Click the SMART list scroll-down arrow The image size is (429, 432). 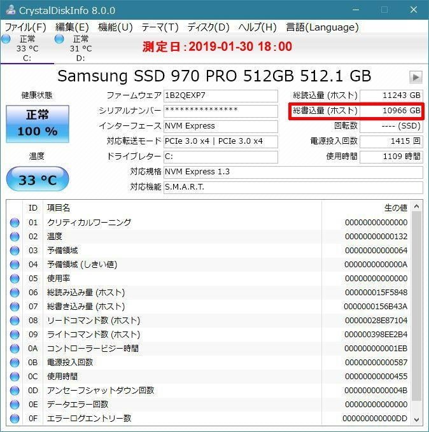click(417, 420)
